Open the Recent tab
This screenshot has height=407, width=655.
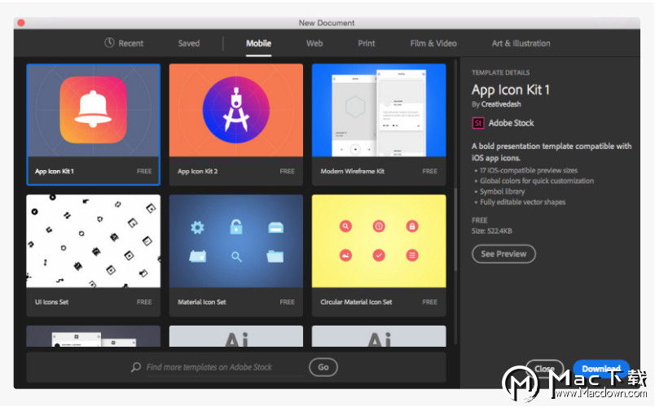124,43
